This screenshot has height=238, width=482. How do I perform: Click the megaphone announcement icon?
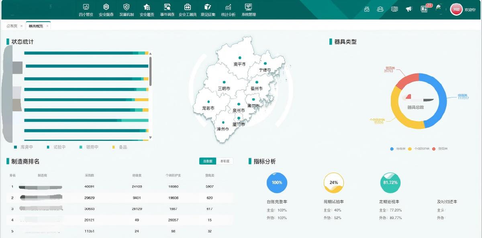[409, 9]
